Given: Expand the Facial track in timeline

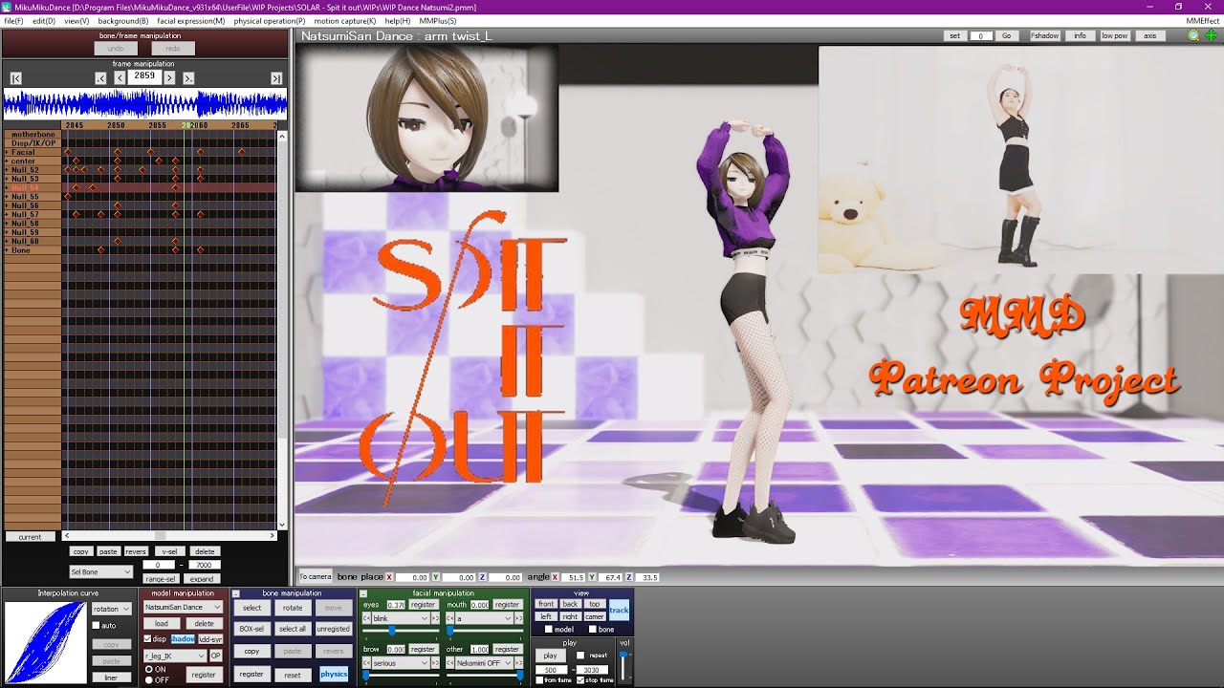Looking at the screenshot, I should [x=7, y=152].
